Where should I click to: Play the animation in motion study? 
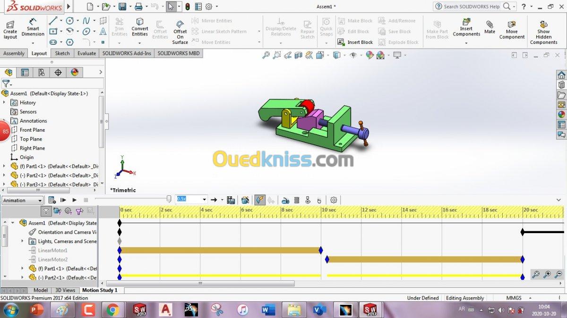coord(74,200)
